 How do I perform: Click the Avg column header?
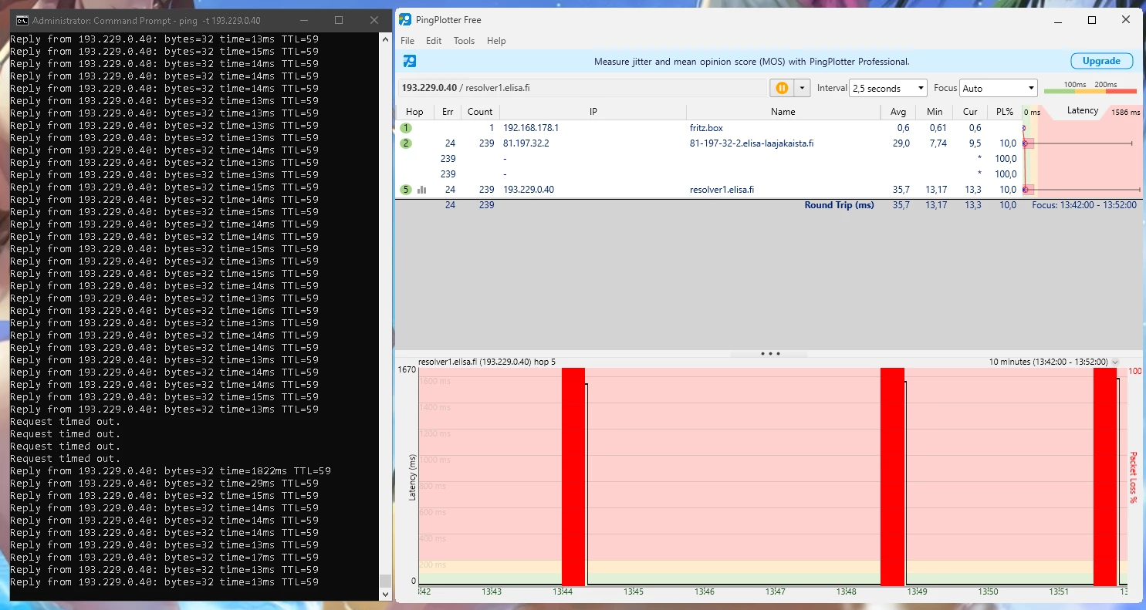tap(898, 112)
